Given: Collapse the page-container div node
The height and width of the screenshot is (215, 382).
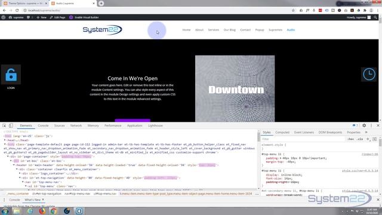Looking at the screenshot, I should pyautogui.click(x=8, y=156).
